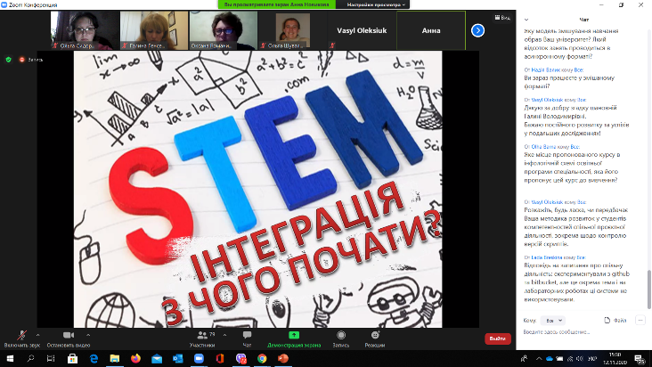The width and height of the screenshot is (652, 367).
Task: Click the red Выйти leave button
Action: (x=498, y=338)
